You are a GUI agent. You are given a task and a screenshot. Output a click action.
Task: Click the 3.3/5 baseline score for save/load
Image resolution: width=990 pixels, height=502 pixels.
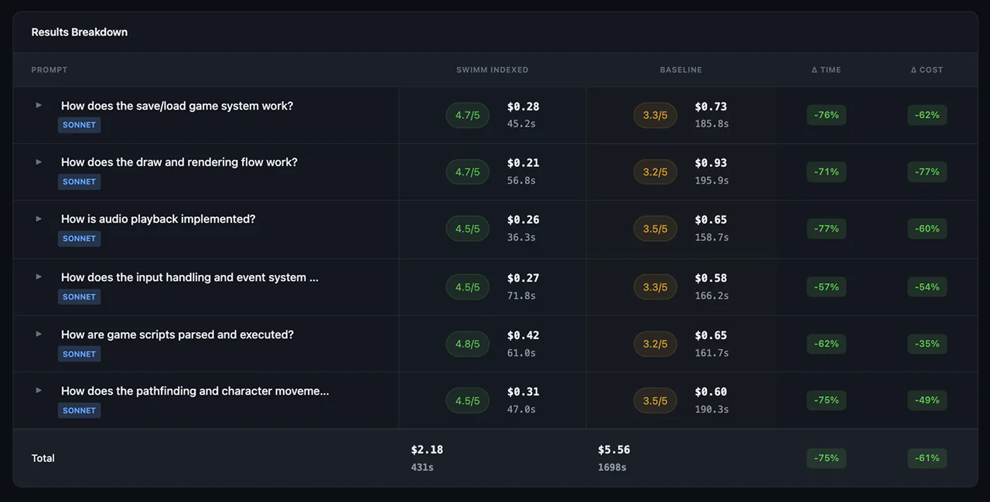655,115
